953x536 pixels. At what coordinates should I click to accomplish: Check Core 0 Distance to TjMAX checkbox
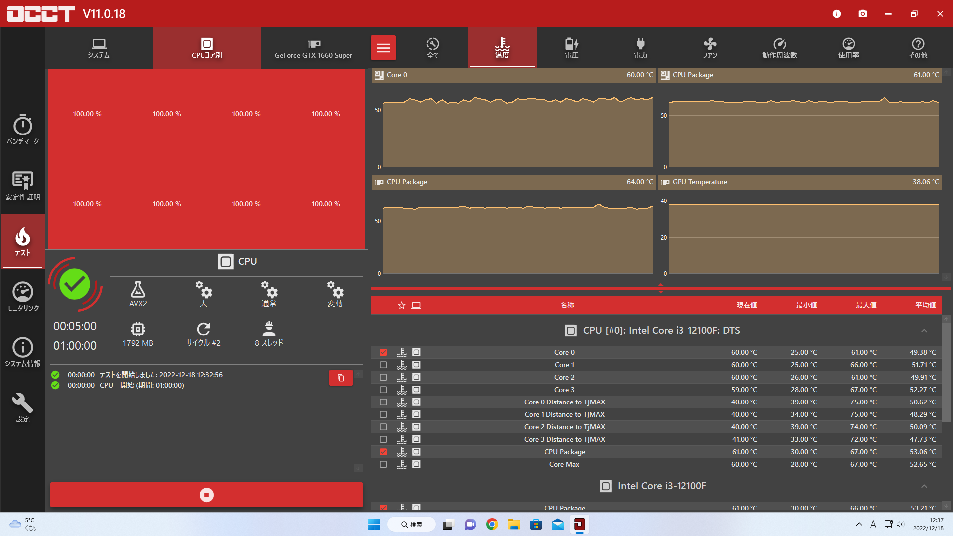coord(383,402)
